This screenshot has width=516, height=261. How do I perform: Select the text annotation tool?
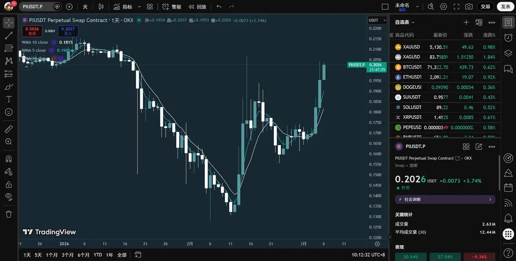click(x=9, y=99)
